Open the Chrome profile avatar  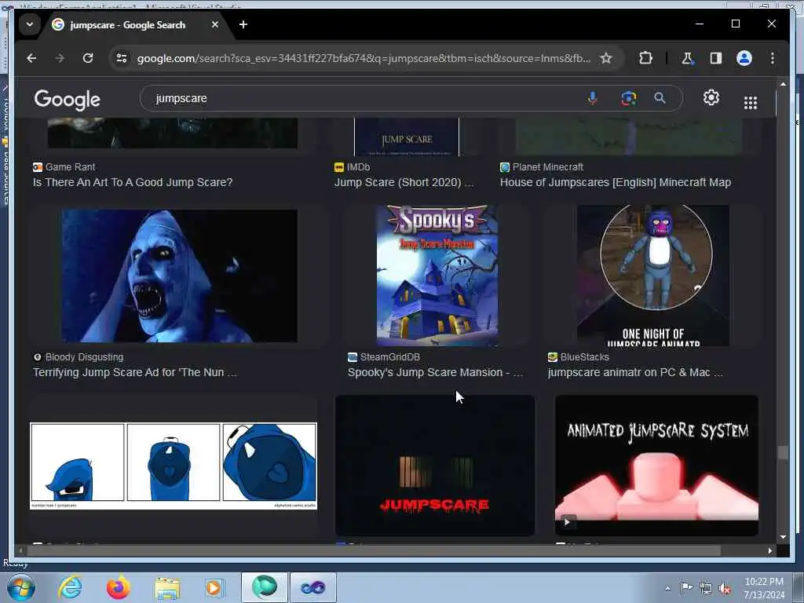click(744, 58)
